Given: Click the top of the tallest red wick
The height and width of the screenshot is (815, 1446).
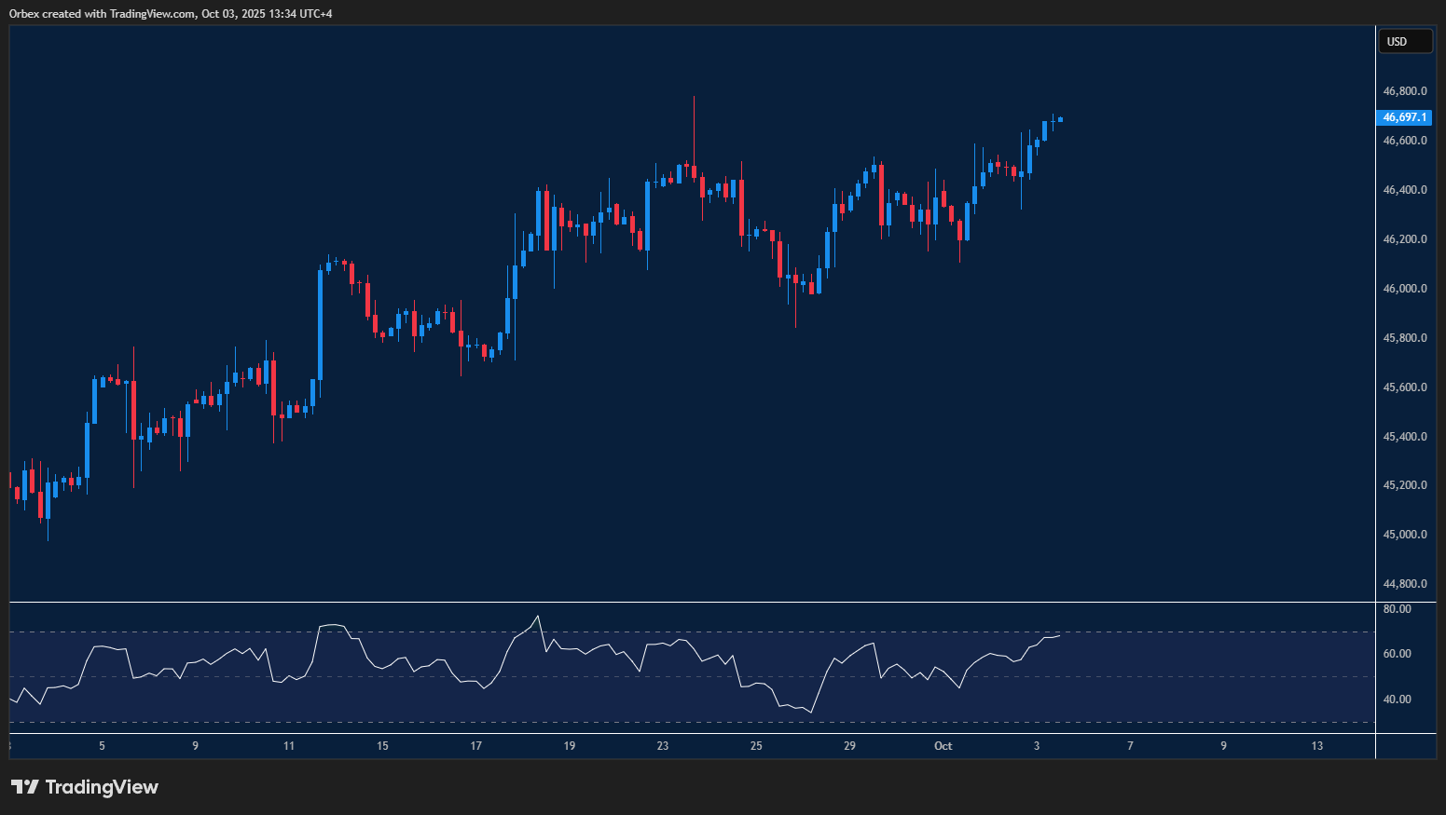Looking at the screenshot, I should tap(694, 97).
